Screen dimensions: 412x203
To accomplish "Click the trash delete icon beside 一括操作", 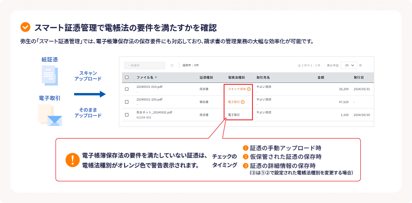I will (172, 65).
